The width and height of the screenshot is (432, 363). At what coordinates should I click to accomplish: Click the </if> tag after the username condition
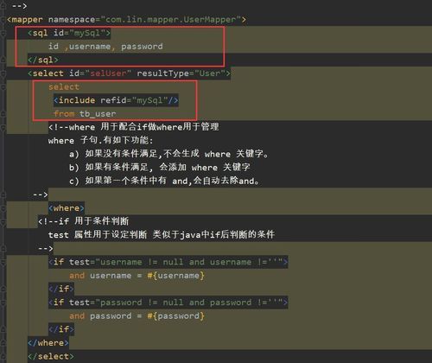61,289
